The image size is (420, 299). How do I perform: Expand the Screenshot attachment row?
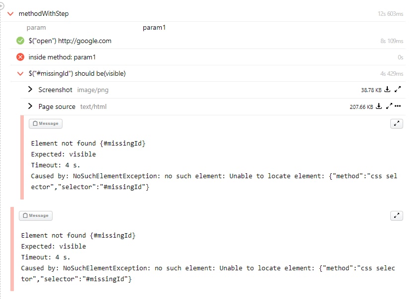tap(30, 89)
